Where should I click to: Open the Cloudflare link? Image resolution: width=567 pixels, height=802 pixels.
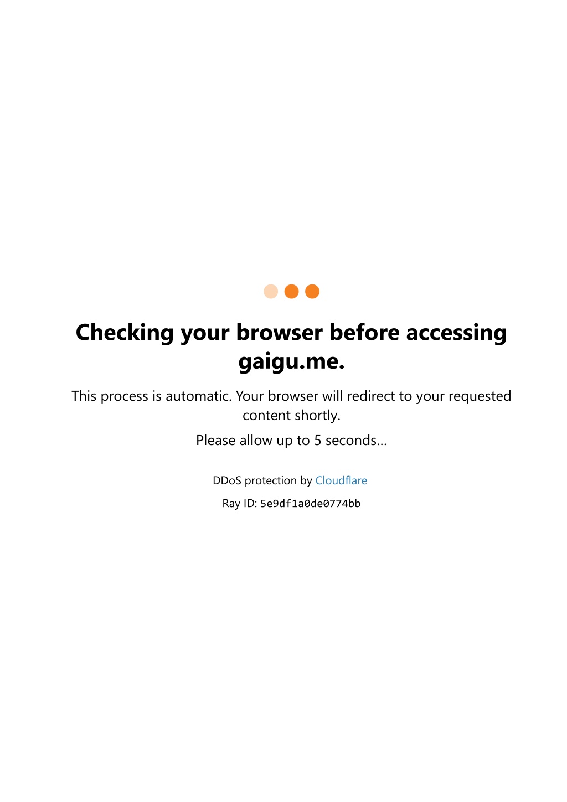341,480
